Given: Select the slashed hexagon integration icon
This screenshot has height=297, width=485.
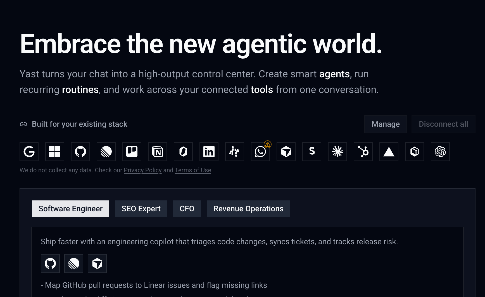Looking at the screenshot, I should pyautogui.click(x=183, y=152).
